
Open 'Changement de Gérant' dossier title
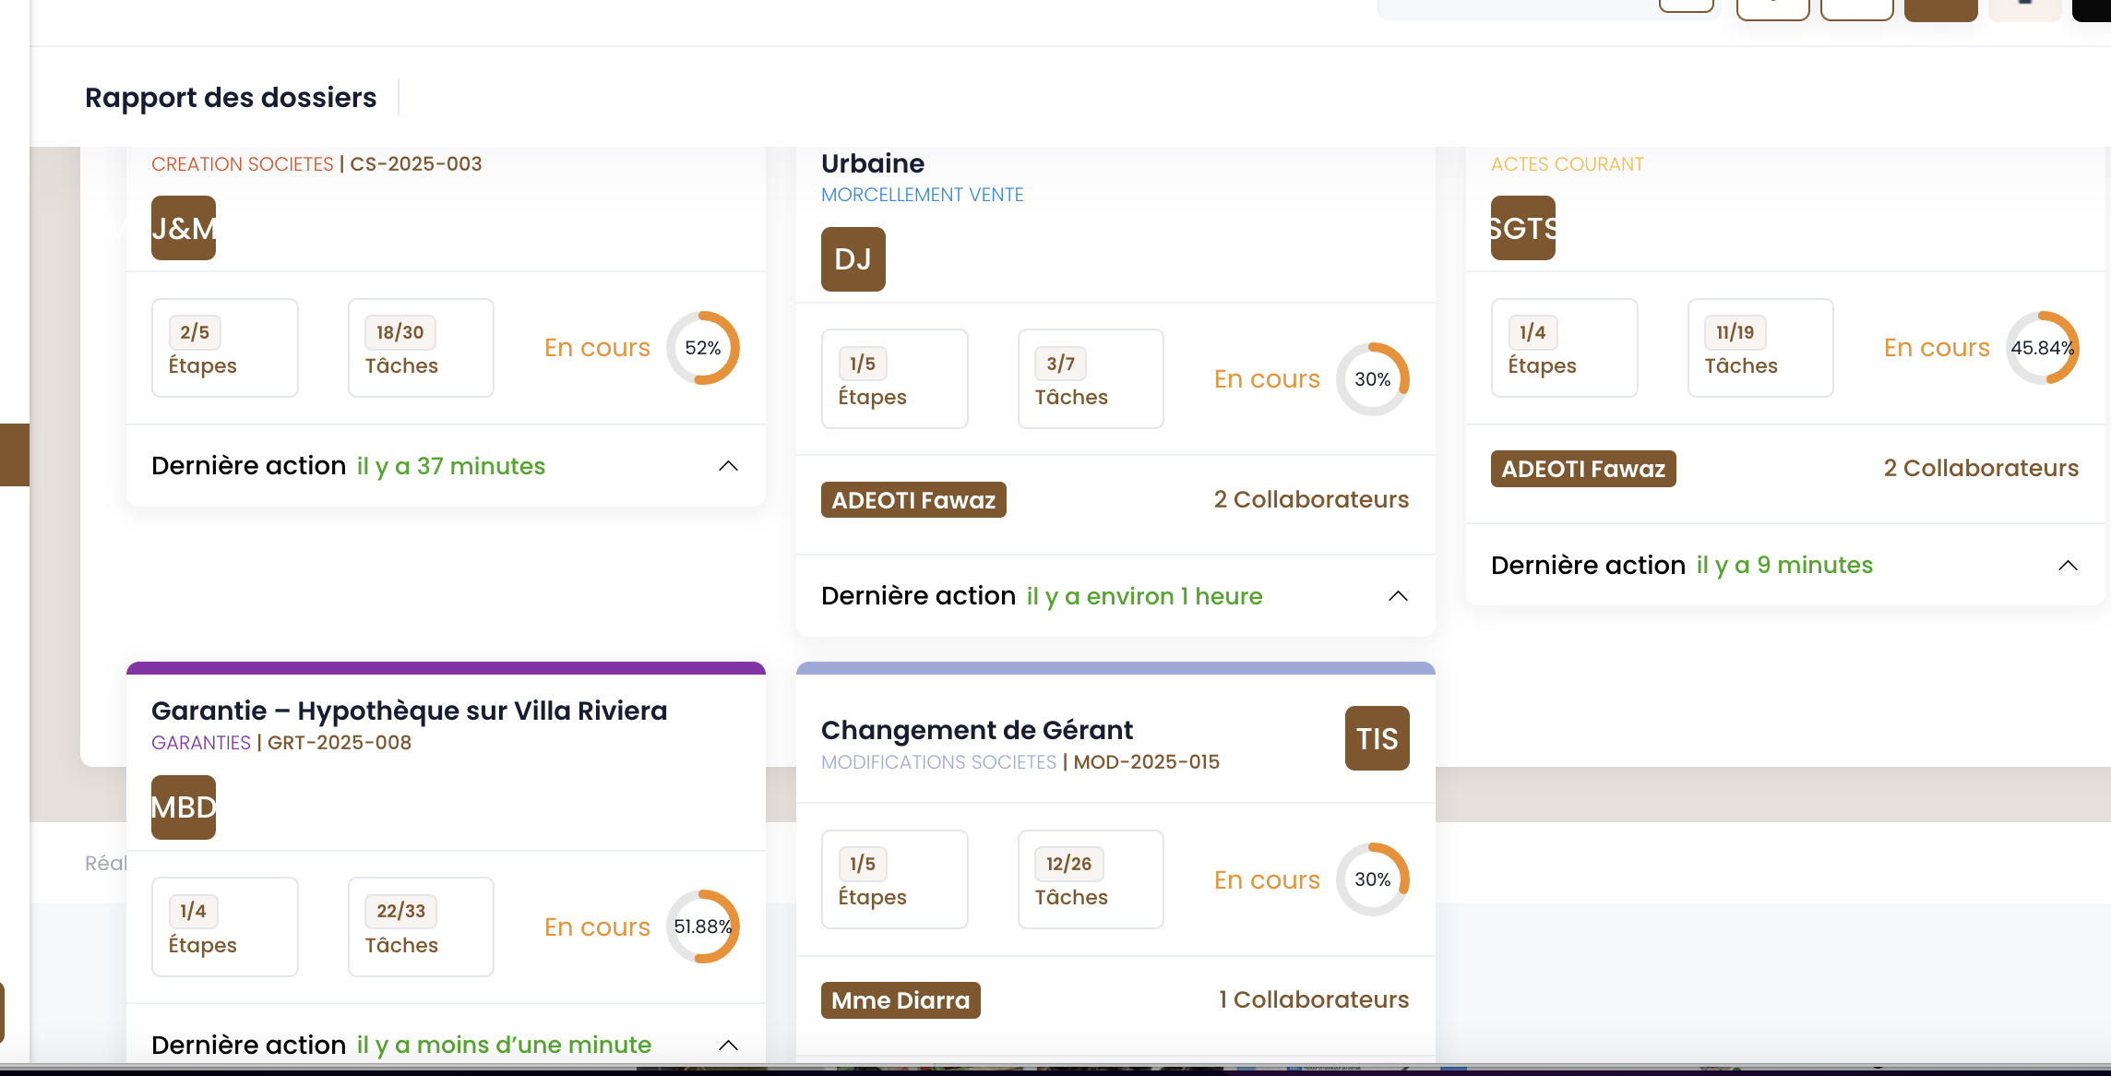point(977,730)
